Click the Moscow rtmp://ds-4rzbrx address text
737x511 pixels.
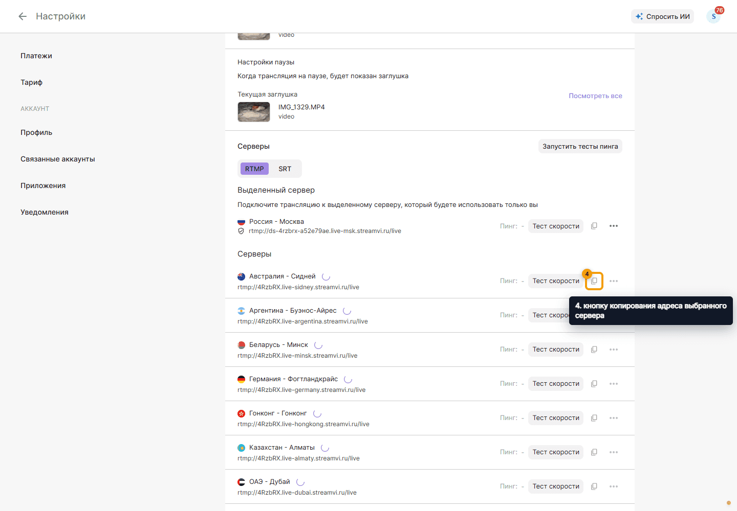[325, 231]
